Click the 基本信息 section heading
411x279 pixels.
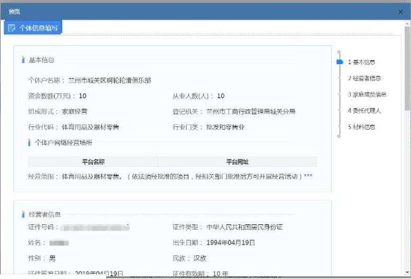41,60
